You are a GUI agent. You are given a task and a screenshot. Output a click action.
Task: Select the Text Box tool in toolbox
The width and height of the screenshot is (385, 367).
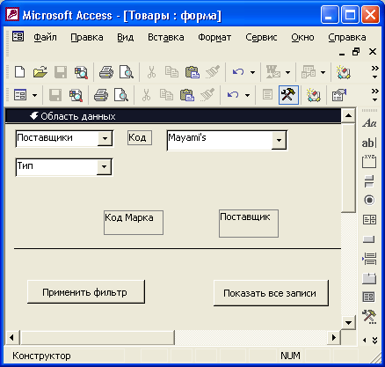tap(369, 143)
